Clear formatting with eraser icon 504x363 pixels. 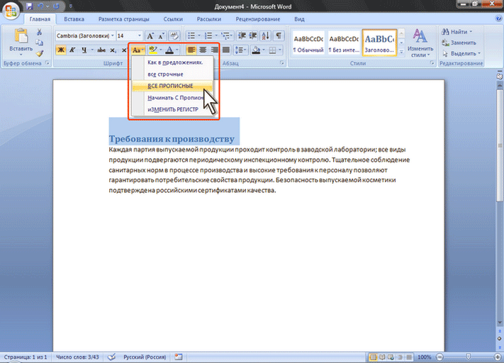click(x=174, y=35)
